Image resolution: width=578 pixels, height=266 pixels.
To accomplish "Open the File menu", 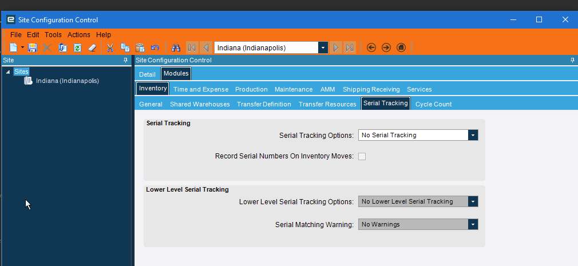I will click(16, 35).
